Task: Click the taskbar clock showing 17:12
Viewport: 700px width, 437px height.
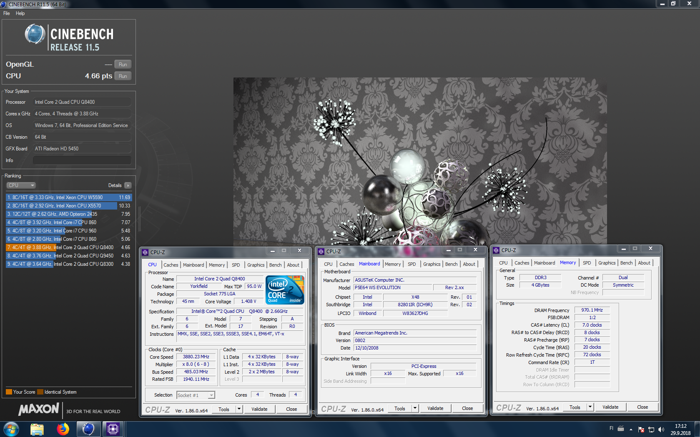Action: pyautogui.click(x=680, y=430)
